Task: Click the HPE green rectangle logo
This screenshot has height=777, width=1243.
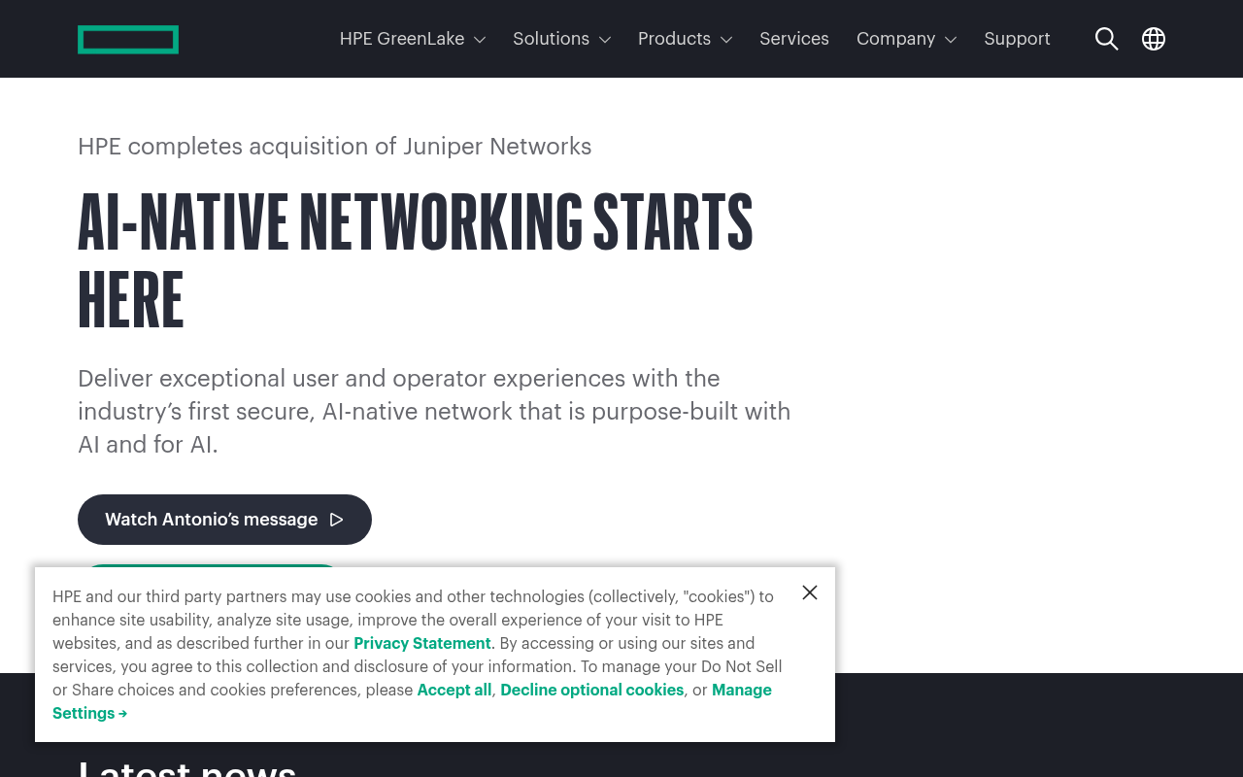Action: (x=128, y=39)
